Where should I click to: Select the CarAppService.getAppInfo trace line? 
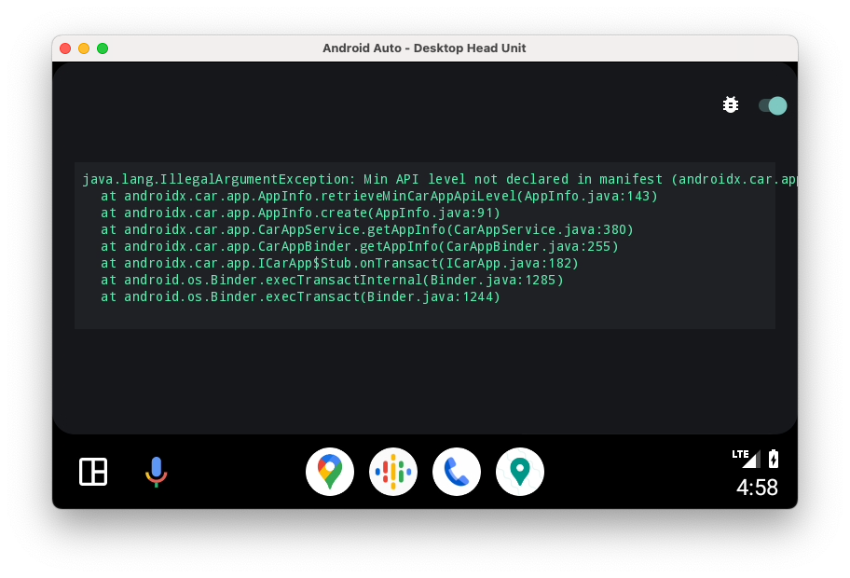tap(367, 230)
